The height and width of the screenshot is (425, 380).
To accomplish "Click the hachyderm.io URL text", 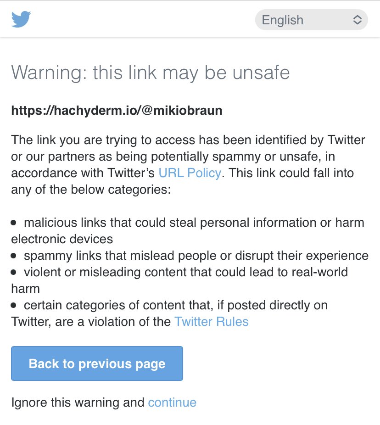I will click(117, 111).
